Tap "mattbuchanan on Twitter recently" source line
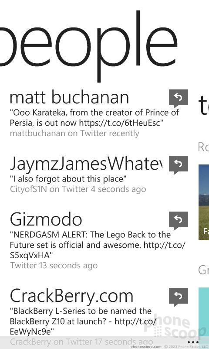 click(74, 133)
